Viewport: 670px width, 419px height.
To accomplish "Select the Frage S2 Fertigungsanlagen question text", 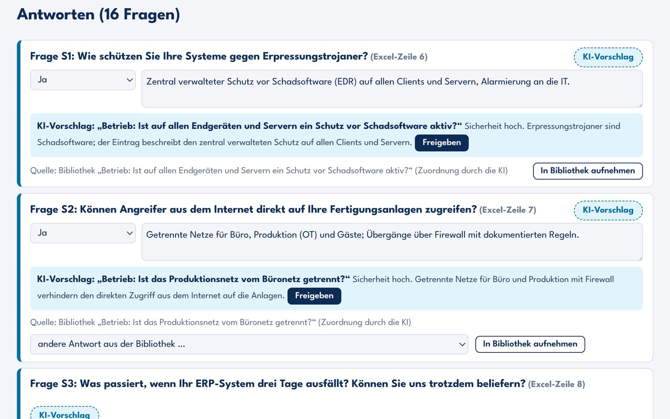I will pyautogui.click(x=253, y=209).
